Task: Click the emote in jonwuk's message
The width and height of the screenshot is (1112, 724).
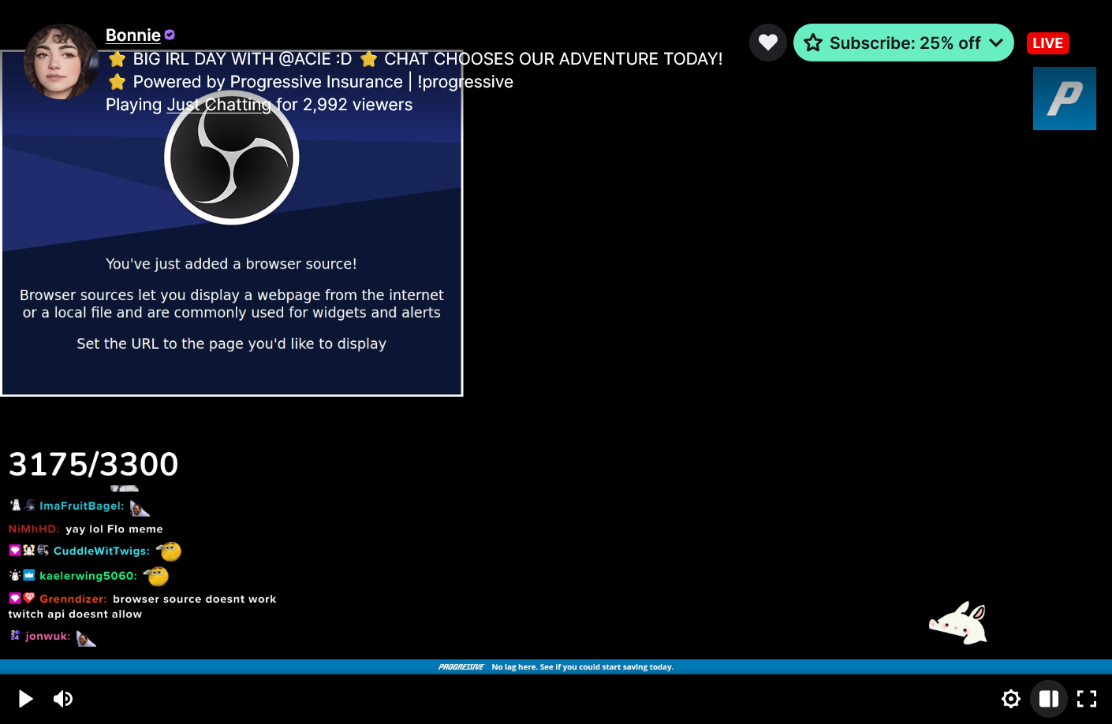Action: coord(86,638)
